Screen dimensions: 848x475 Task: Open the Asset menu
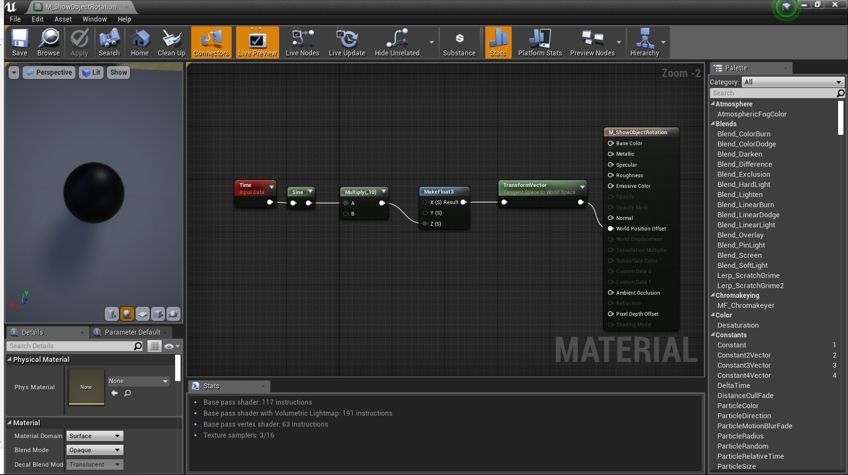63,19
